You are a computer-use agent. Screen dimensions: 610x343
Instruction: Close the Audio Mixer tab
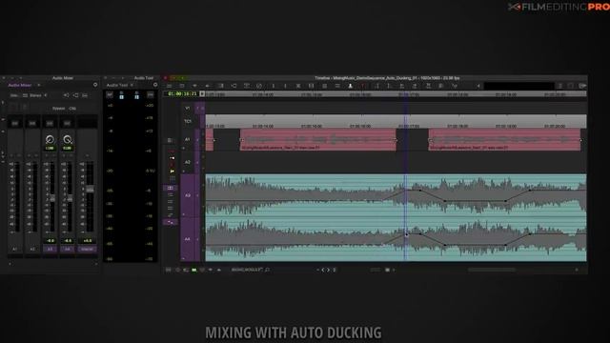[38, 85]
